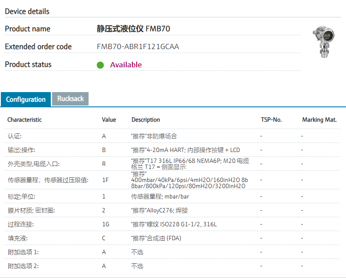Click the Available product status text
This screenshot has width=346, height=278.
126,65
